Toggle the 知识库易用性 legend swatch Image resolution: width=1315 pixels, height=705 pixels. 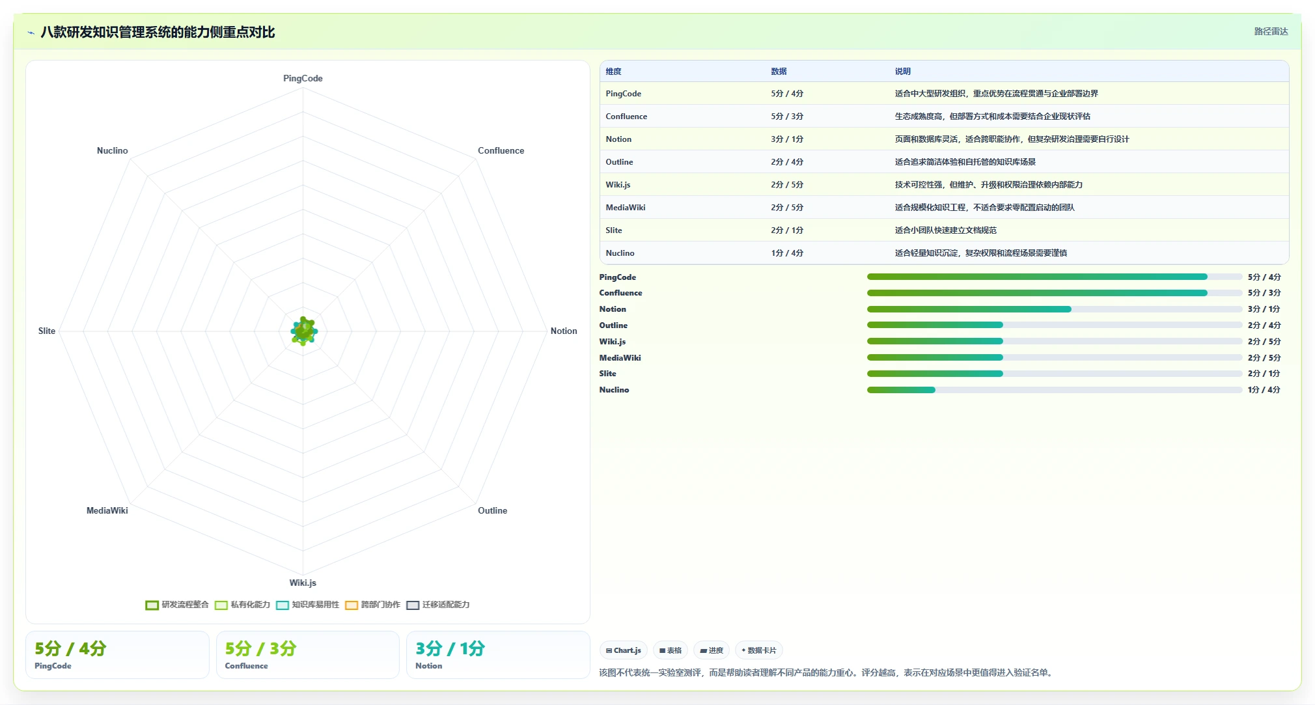283,605
